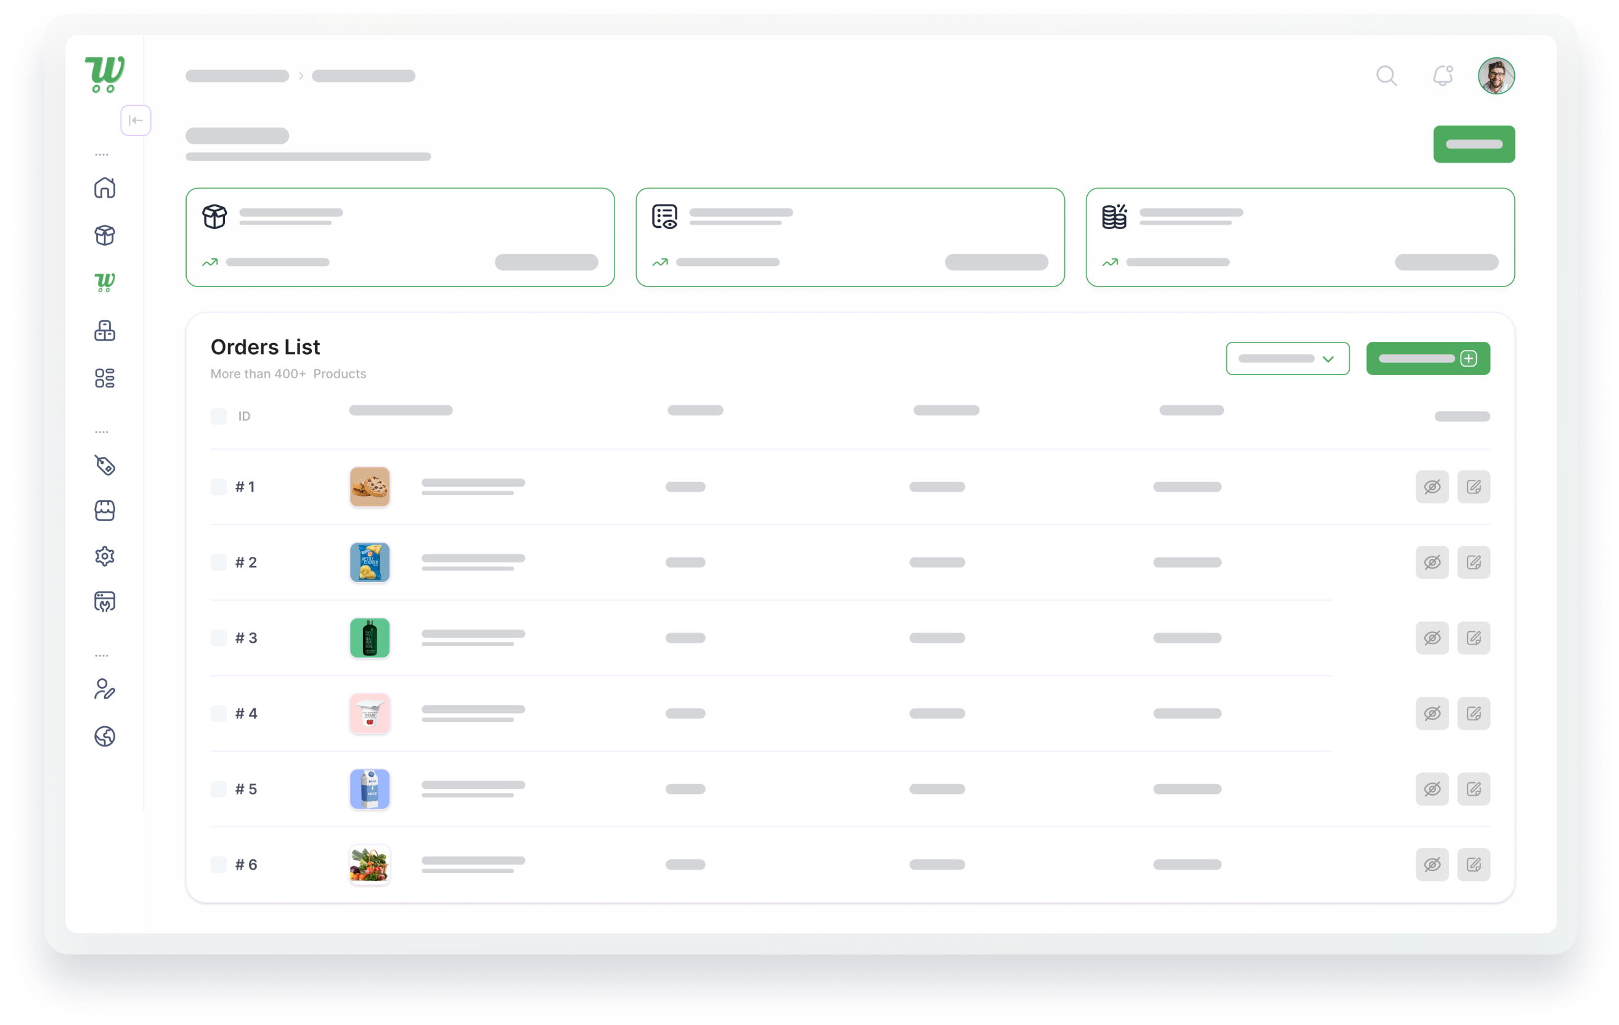Open the milk carton product thumbnail
This screenshot has width=1619, height=1025.
point(370,789)
